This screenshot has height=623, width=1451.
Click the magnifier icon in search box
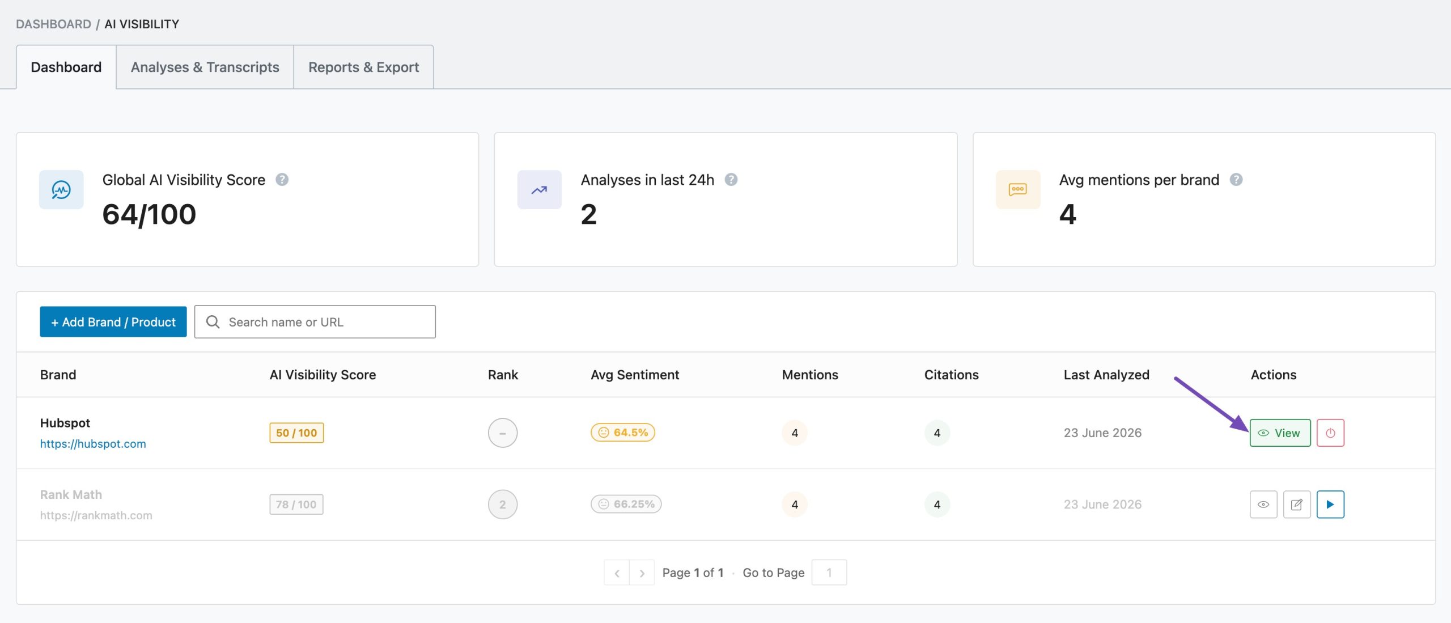[x=213, y=322]
